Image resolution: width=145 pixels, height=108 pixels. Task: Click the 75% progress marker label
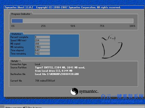click(102, 26)
